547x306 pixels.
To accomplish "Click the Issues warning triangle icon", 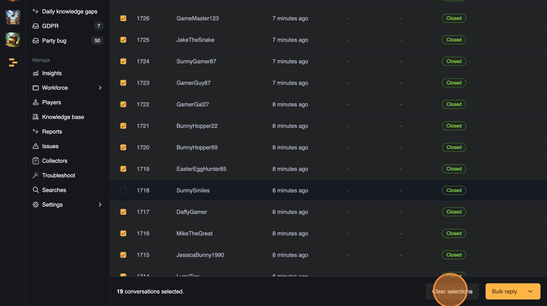I will coord(36,146).
